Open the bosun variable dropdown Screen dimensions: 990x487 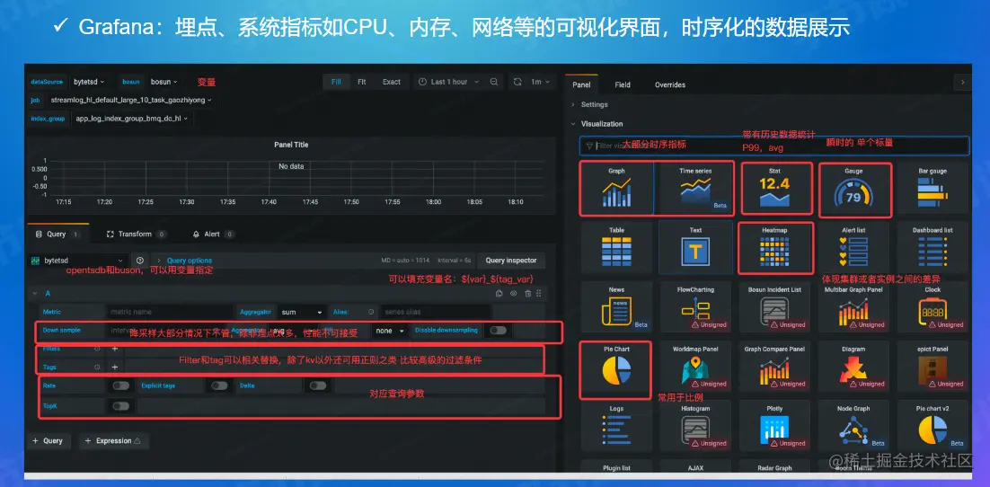pyautogui.click(x=164, y=82)
